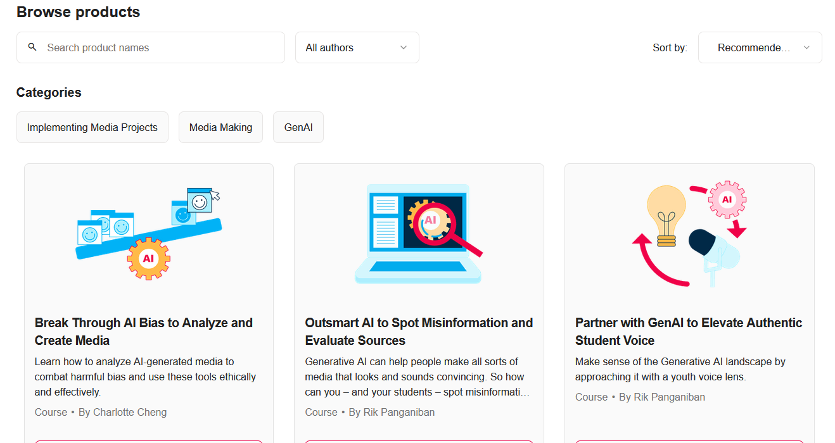The image size is (835, 443).
Task: Click the AI gear under the scale
Action: coord(148,259)
